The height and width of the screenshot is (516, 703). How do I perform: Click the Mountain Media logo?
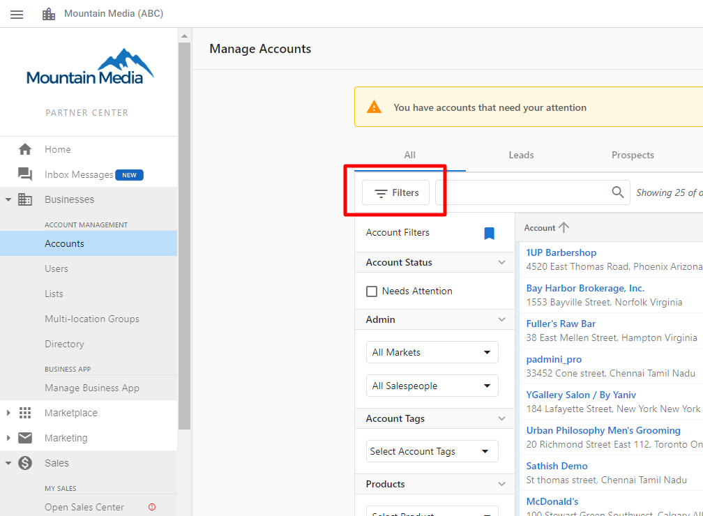tap(90, 67)
